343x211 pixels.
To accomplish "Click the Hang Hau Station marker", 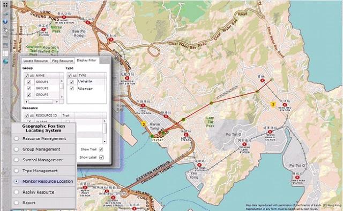I will (285, 105).
